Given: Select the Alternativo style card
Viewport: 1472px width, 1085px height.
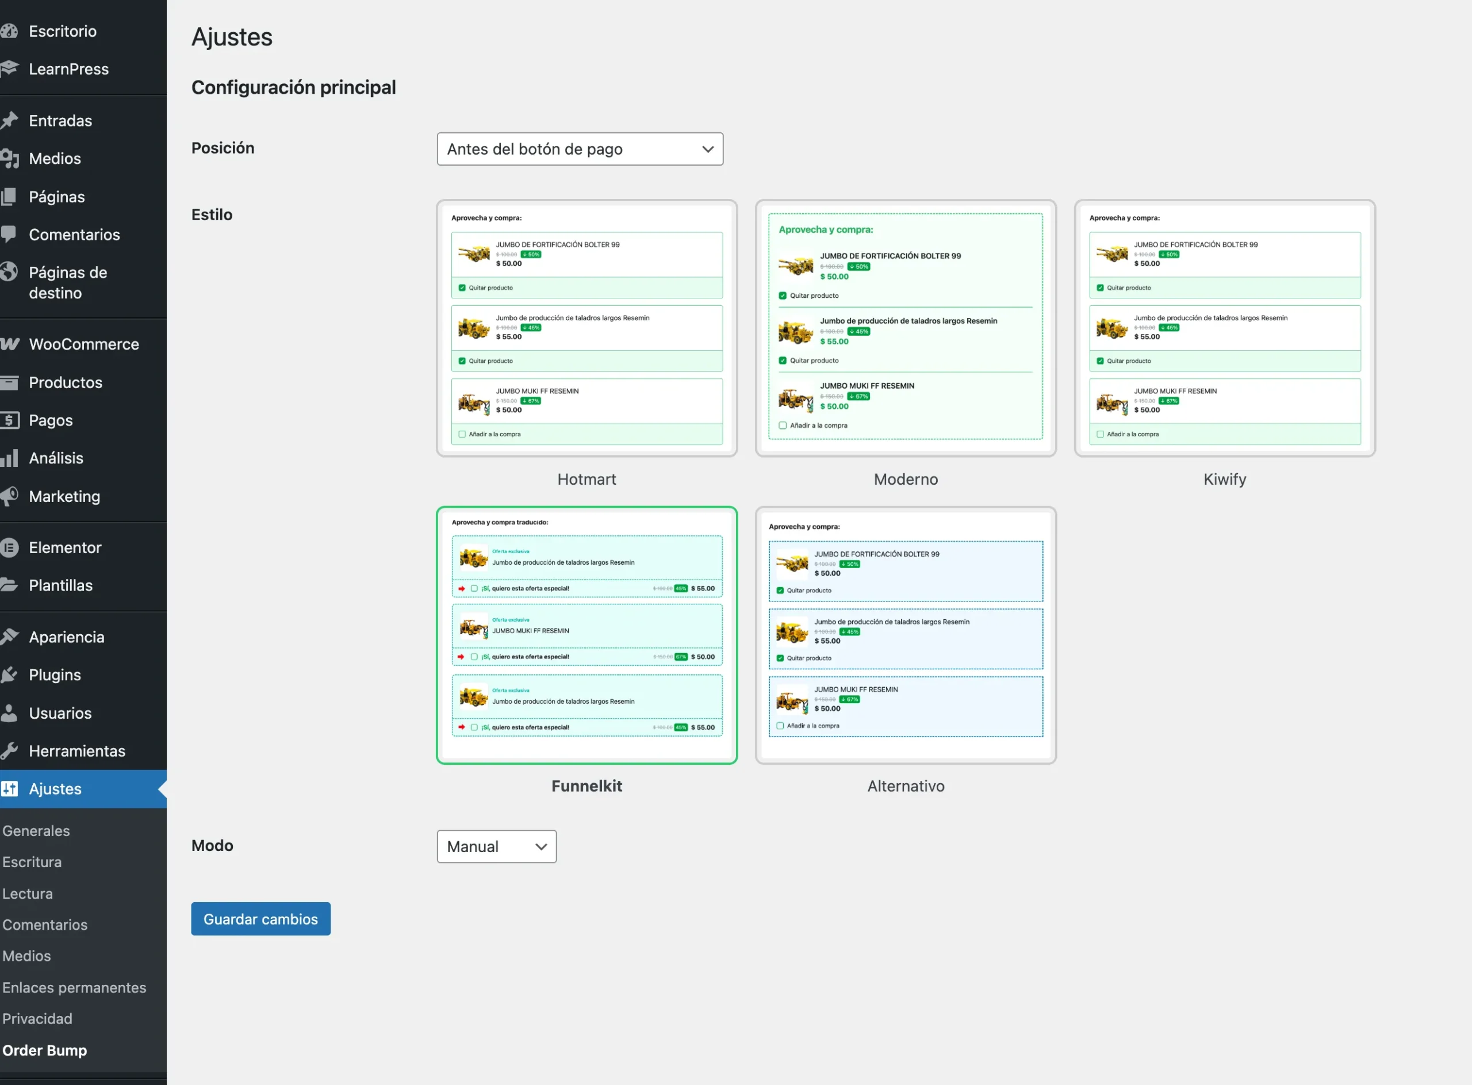Looking at the screenshot, I should 905,635.
